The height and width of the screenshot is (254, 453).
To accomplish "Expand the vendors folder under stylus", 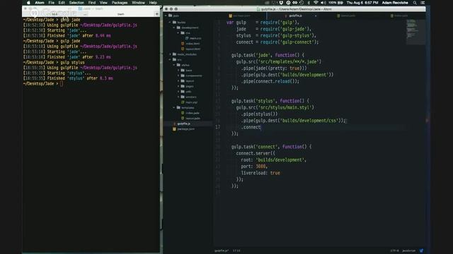I will coord(178,97).
